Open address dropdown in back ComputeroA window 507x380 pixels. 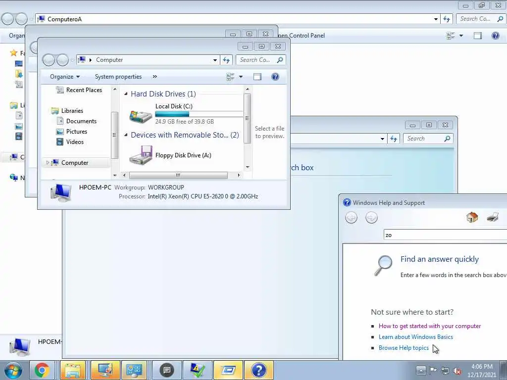[x=436, y=19]
